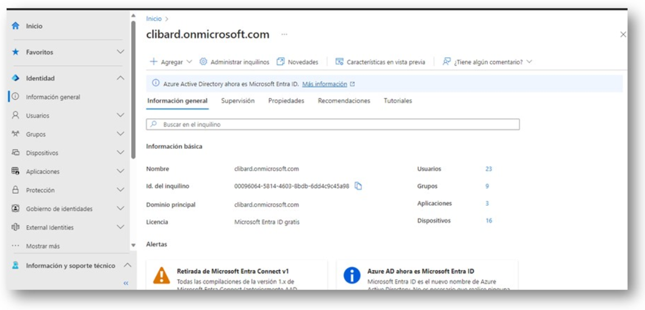Click Administrar inquilinos button text
The height and width of the screenshot is (310, 645).
click(x=240, y=62)
